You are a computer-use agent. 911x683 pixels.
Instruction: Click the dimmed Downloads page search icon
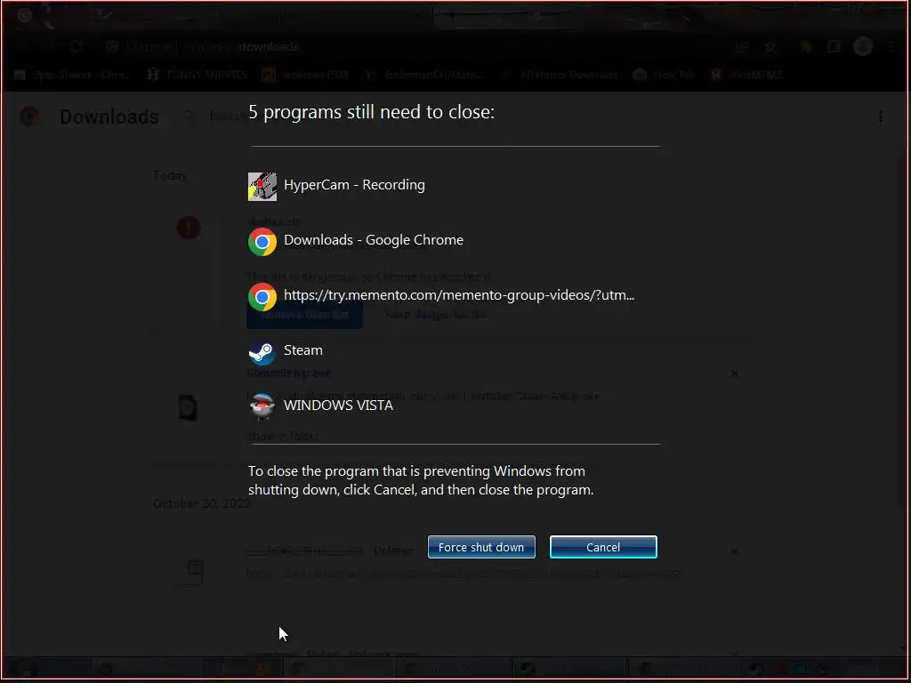click(x=189, y=117)
